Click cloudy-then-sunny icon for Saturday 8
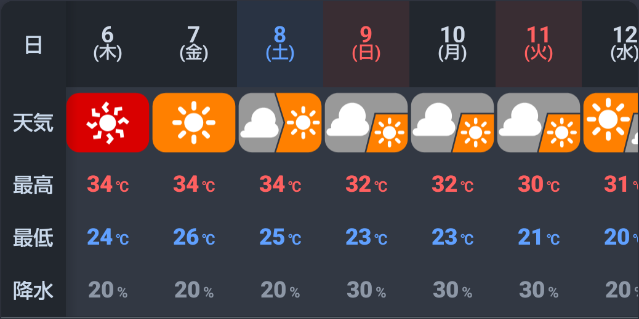The image size is (639, 319). 280,122
